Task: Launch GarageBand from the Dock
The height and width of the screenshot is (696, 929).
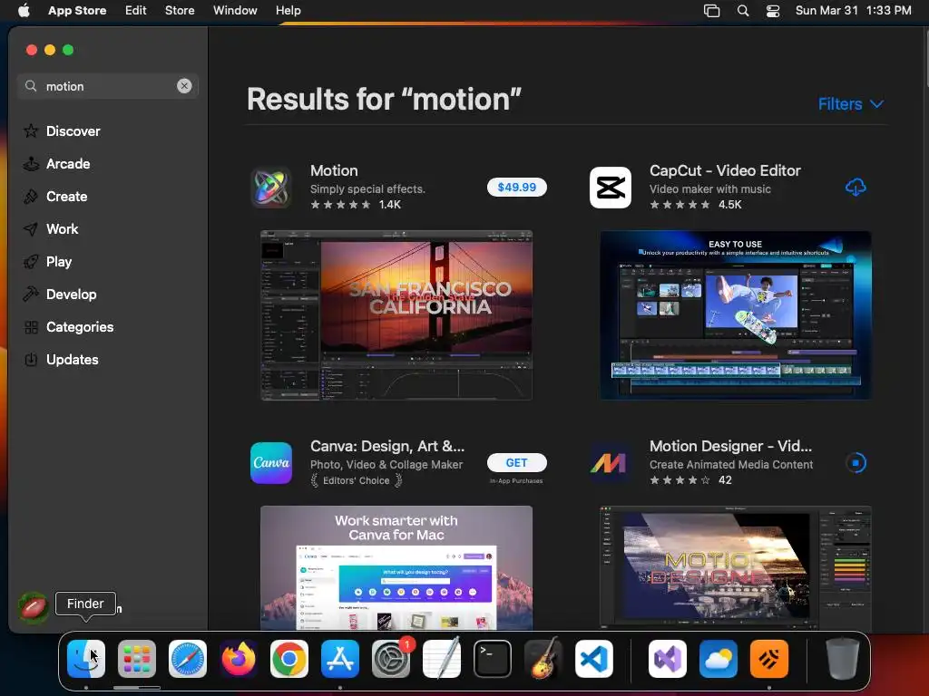Action: coord(543,659)
